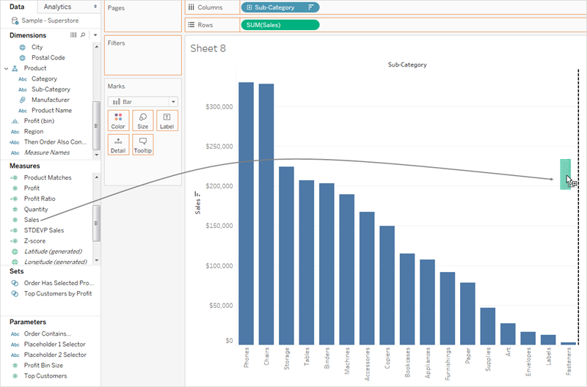The width and height of the screenshot is (587, 387).
Task: Click the Phones bar in chart
Action: point(247,213)
